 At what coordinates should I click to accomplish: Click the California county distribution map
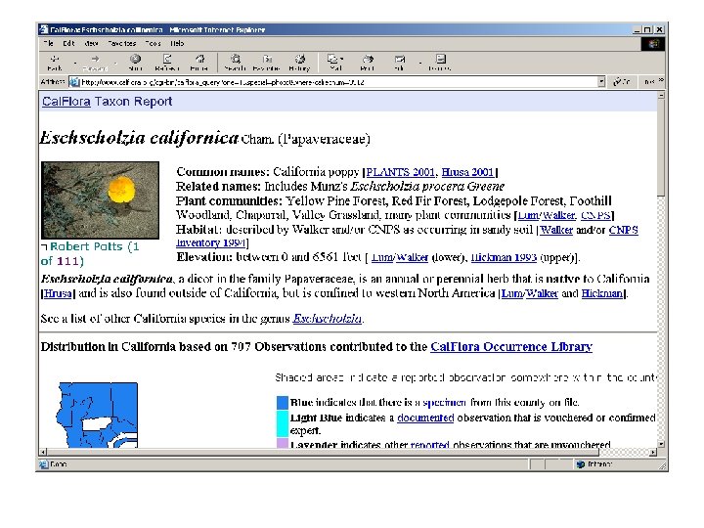[x=99, y=415]
